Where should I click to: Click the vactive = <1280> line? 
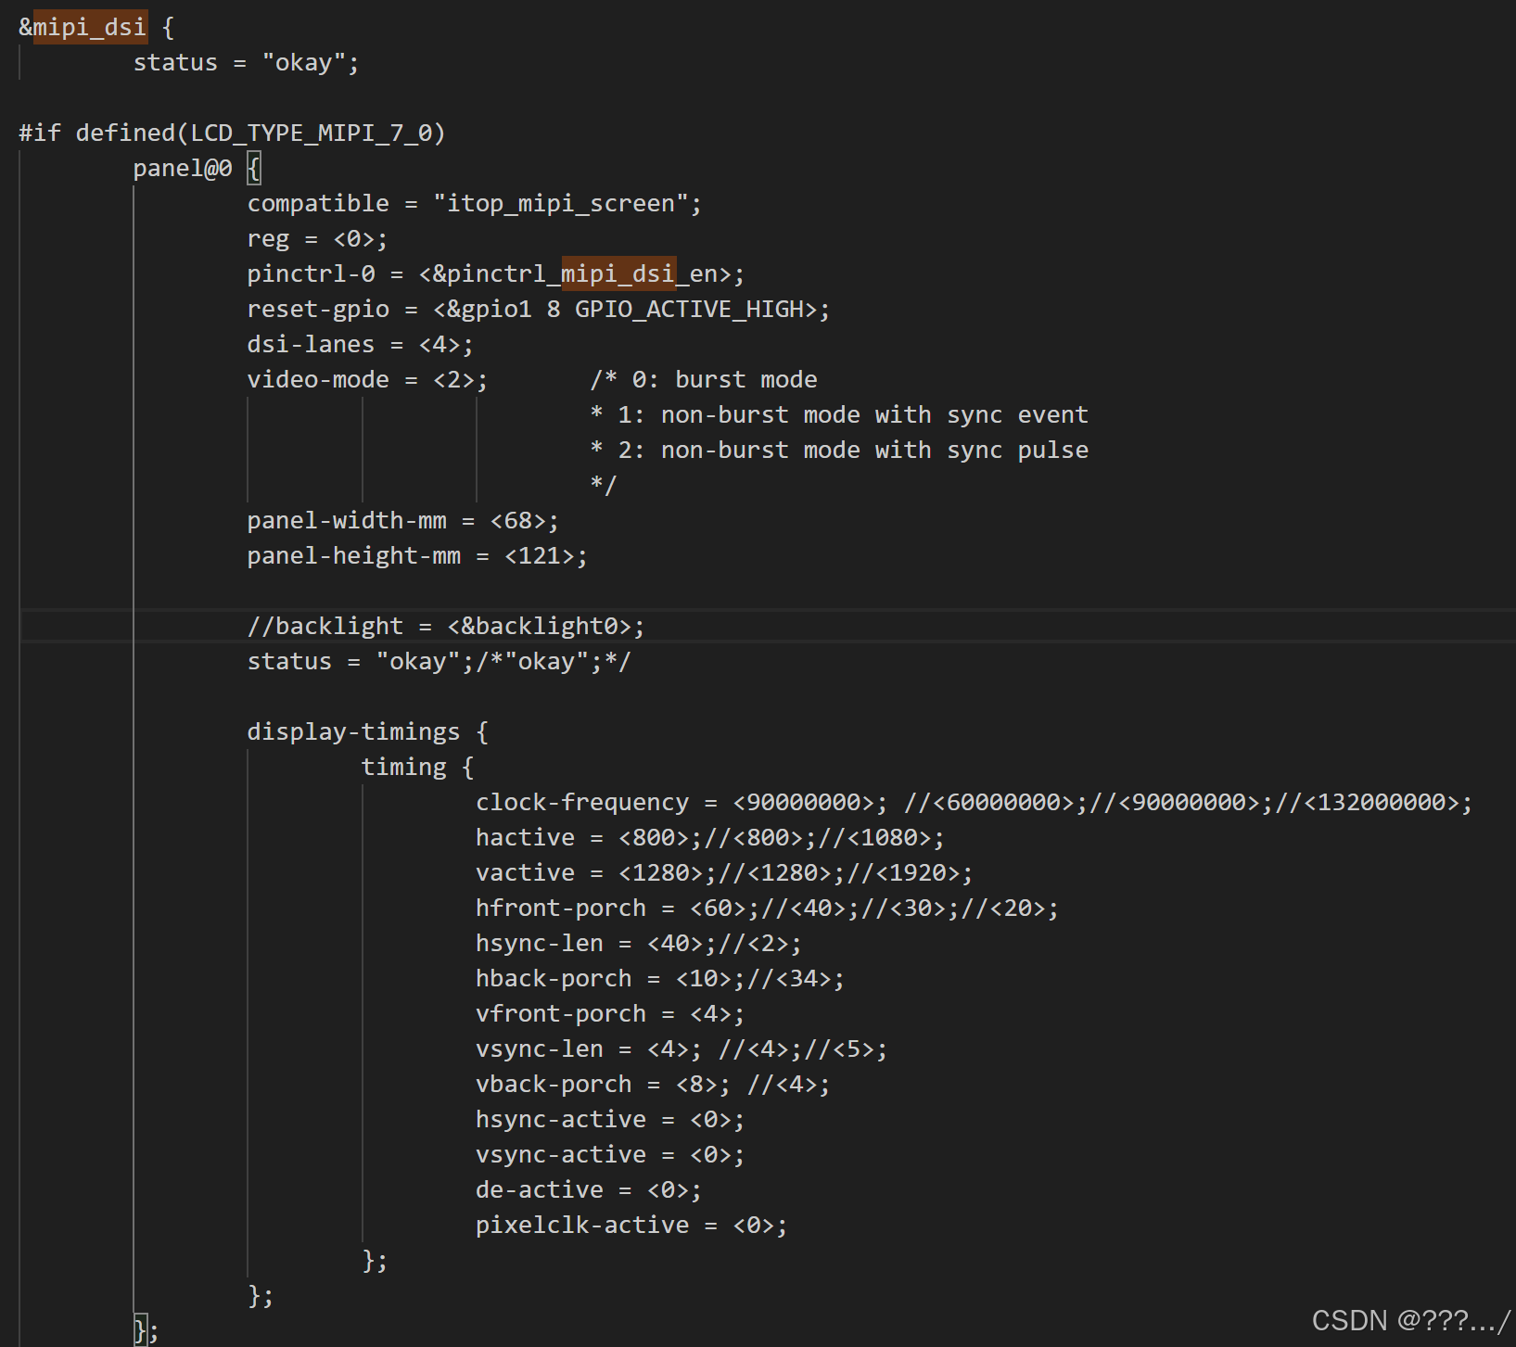coord(723,872)
